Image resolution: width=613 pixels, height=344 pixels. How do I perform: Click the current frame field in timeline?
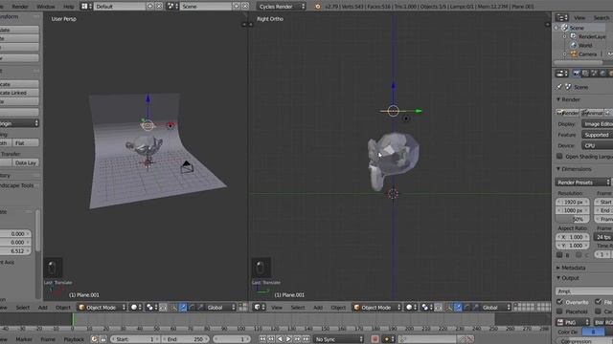click(232, 339)
